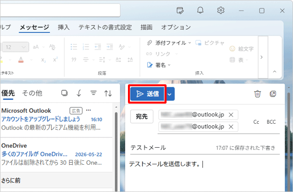Open the オプション ribbon tab

[x=176, y=27]
